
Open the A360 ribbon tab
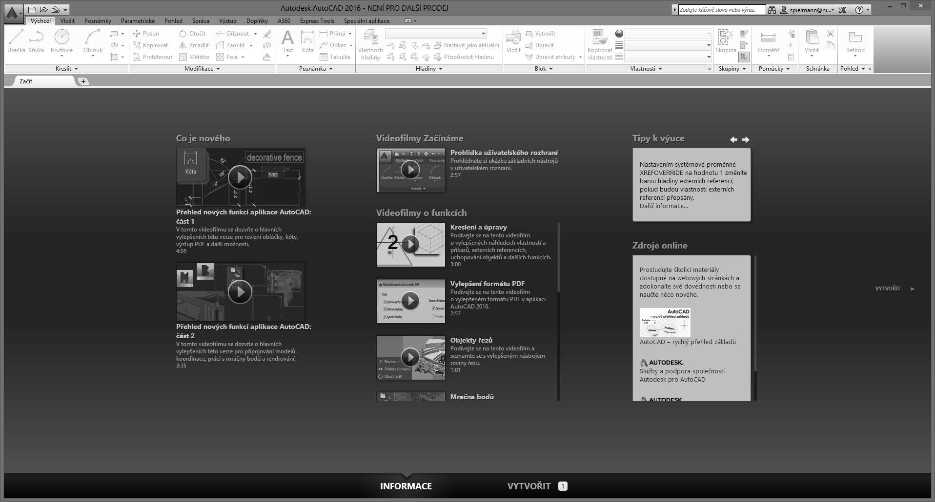[x=284, y=21]
